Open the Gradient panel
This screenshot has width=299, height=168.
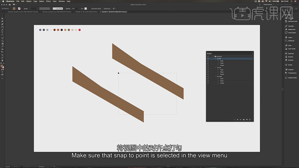[290, 70]
